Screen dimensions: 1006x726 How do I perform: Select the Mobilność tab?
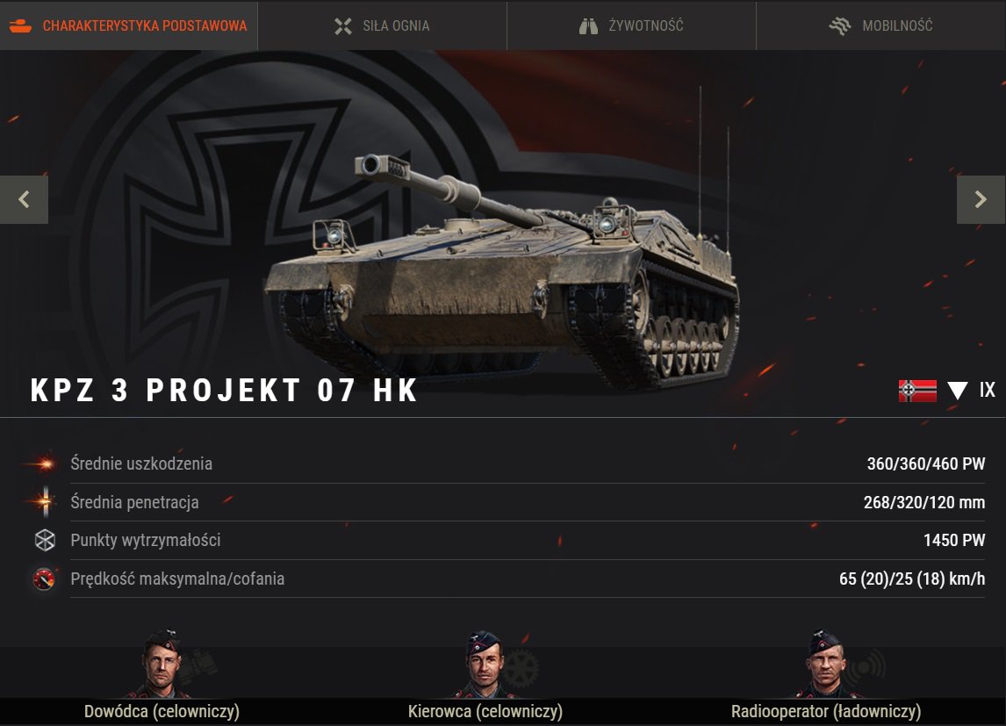(880, 25)
